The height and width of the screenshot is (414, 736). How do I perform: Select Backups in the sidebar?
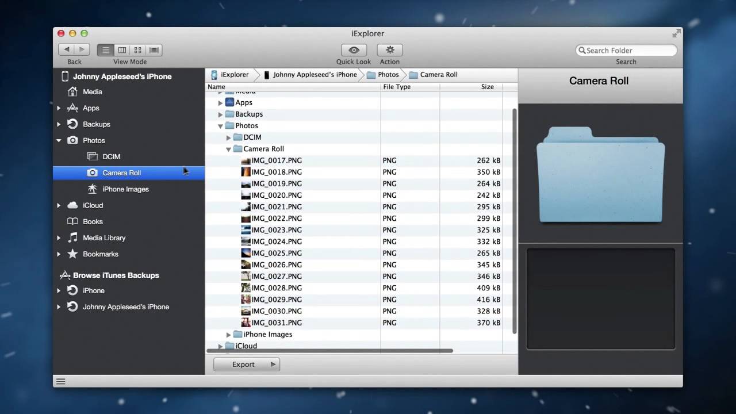click(x=97, y=124)
